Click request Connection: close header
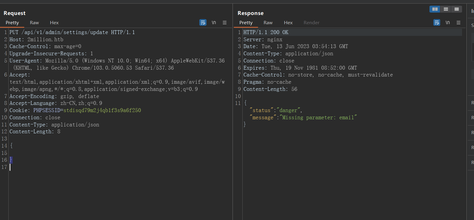Screen dimensions: 474x220 point(35,117)
